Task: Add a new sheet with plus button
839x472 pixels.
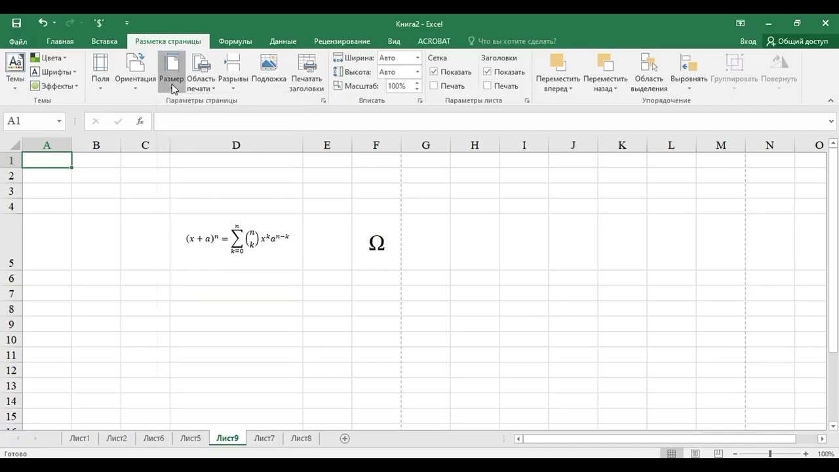Action: click(345, 438)
